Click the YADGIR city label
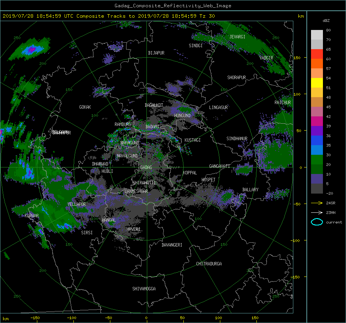Image resolution: width=346 pixels, height=323 pixels. coord(266,58)
